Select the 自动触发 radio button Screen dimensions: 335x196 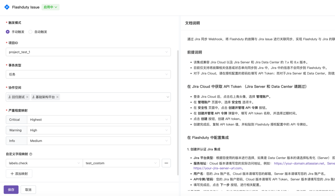pos(30,32)
